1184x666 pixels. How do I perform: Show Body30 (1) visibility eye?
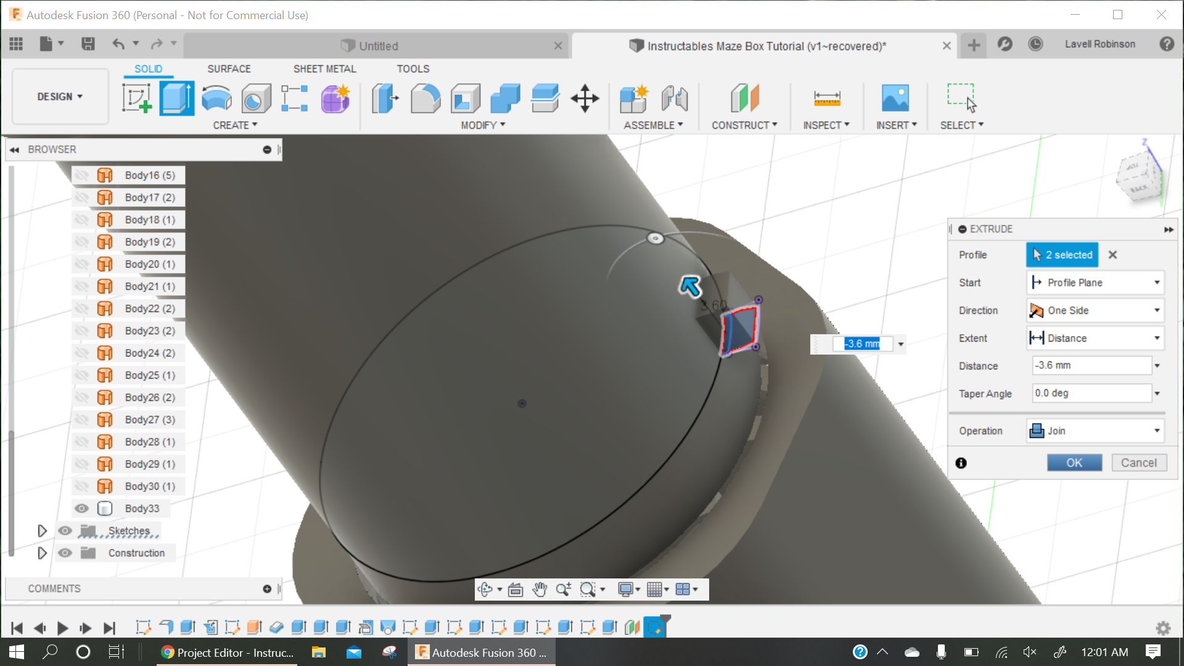click(81, 486)
